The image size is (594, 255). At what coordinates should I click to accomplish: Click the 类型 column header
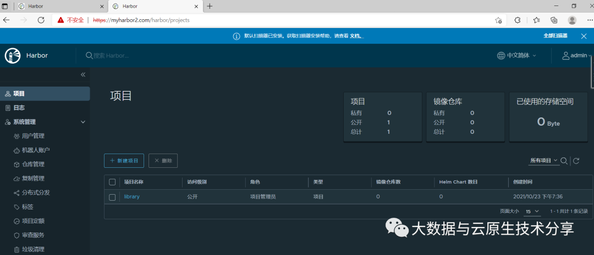[x=318, y=182]
